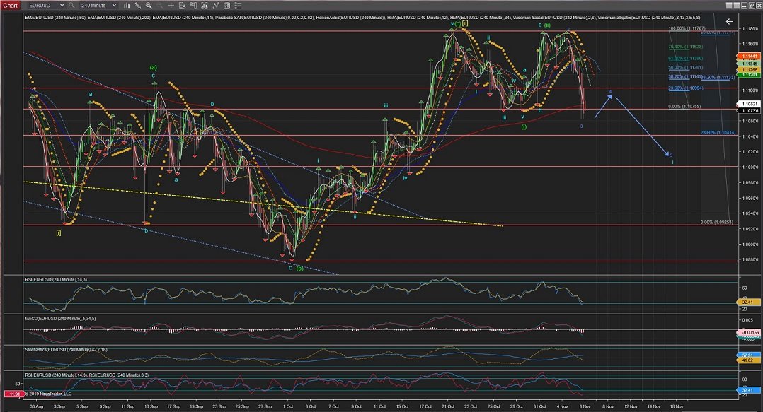Select the Zoom Out tool
This screenshot has width=763, height=412.
[159, 6]
